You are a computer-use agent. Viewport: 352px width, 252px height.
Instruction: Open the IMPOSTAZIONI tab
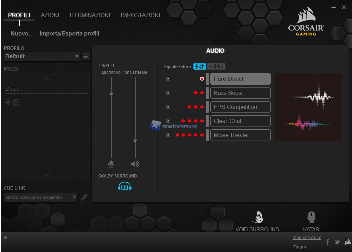point(140,15)
